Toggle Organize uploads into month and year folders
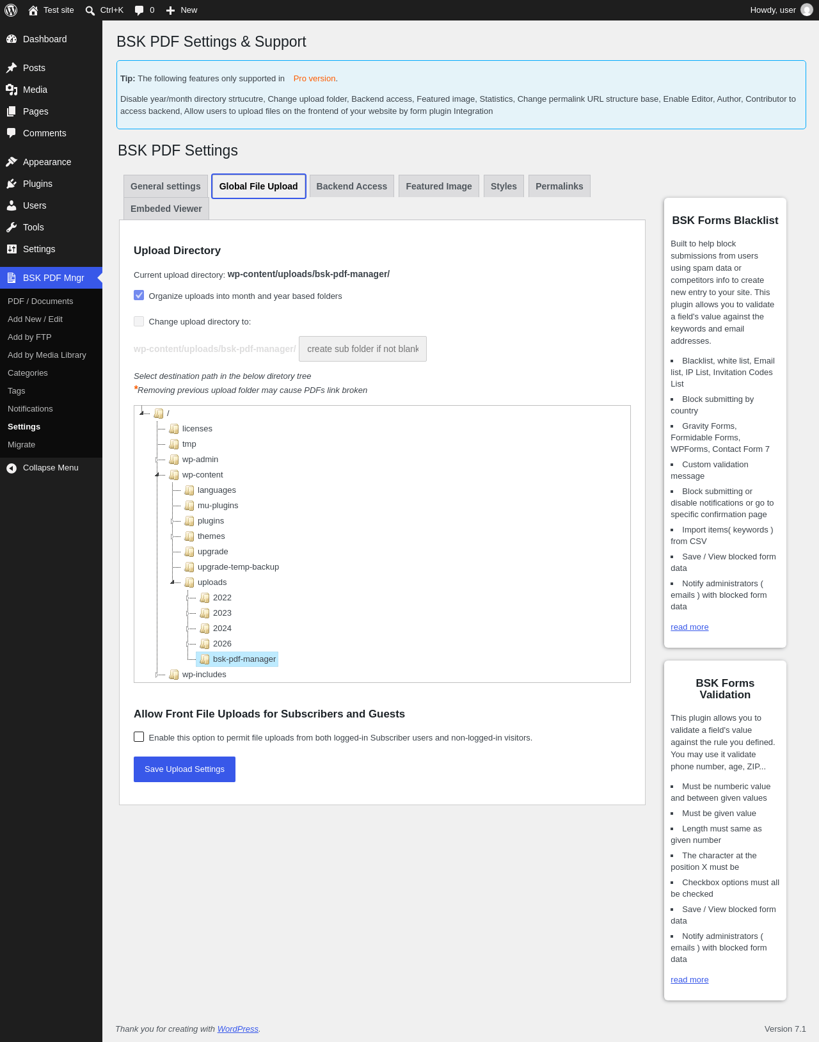Image resolution: width=819 pixels, height=1042 pixels. tap(139, 295)
